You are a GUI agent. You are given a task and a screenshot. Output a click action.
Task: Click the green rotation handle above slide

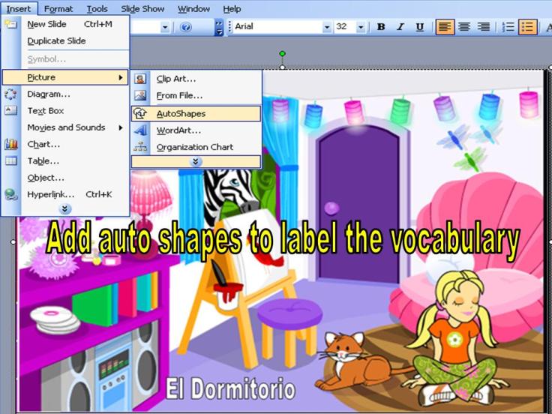283,54
